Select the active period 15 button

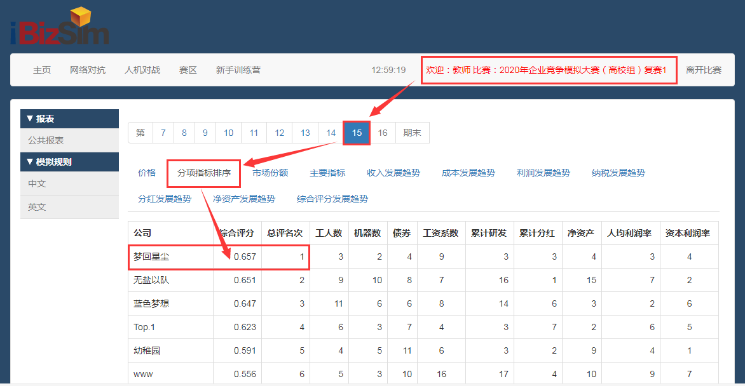[x=357, y=133]
